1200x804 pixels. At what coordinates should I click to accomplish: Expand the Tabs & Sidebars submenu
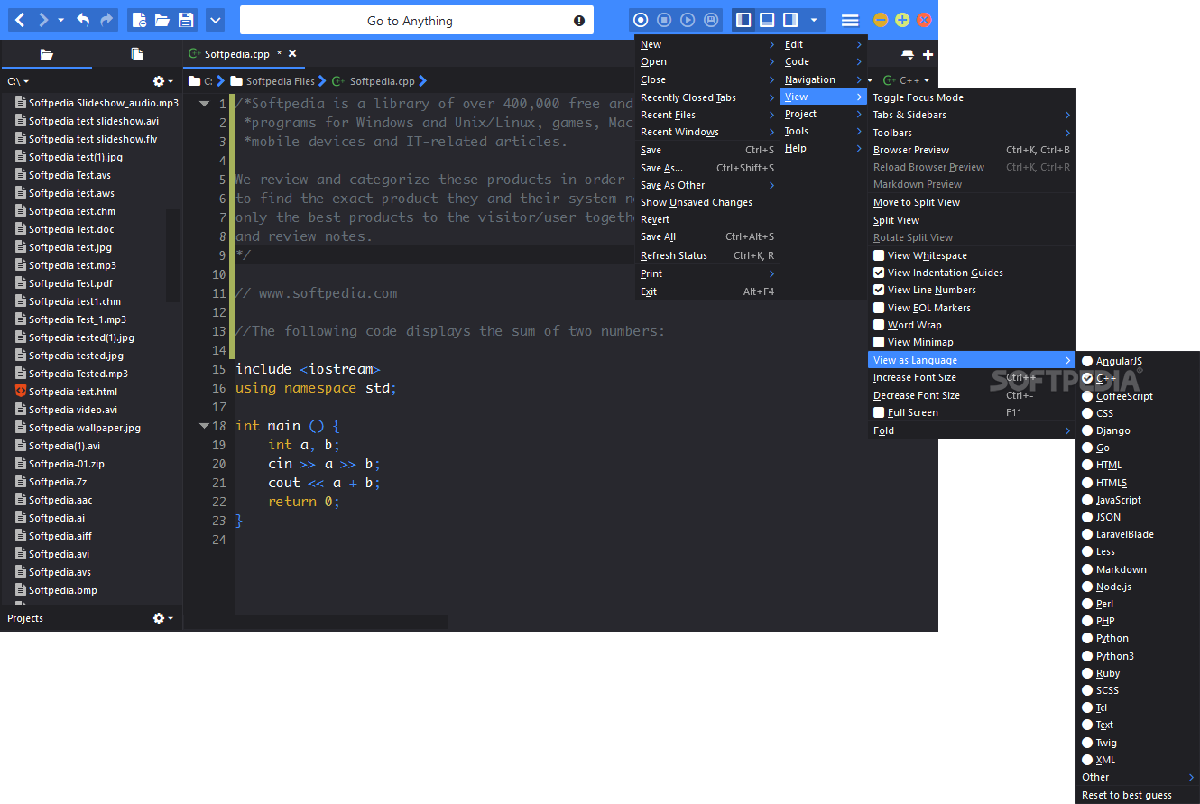pos(972,115)
